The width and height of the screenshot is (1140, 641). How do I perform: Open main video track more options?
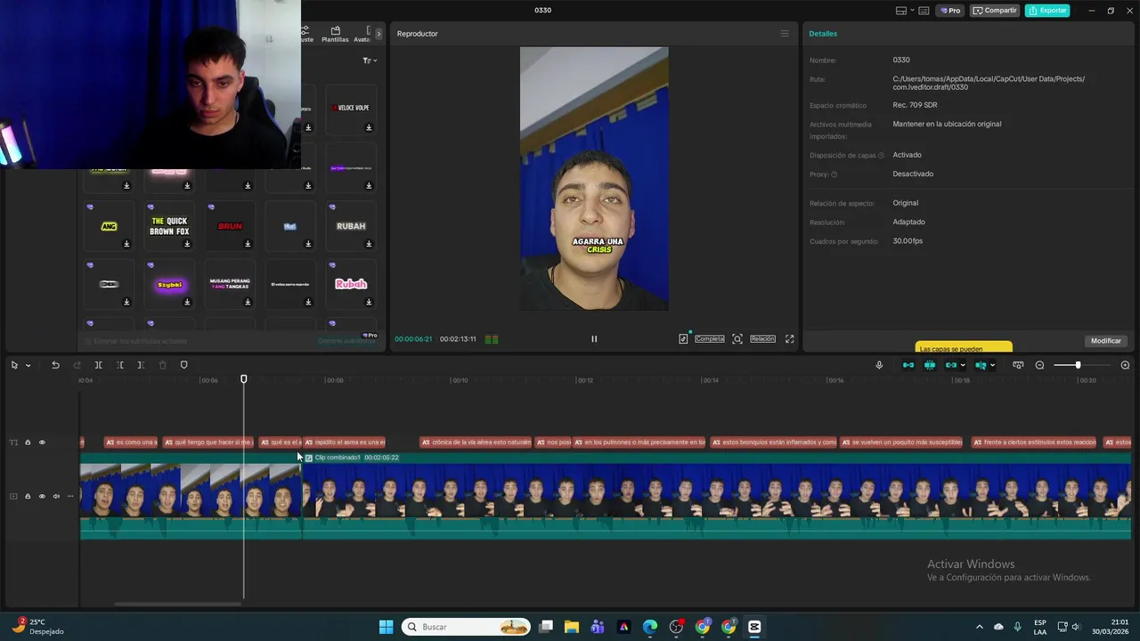coord(70,497)
